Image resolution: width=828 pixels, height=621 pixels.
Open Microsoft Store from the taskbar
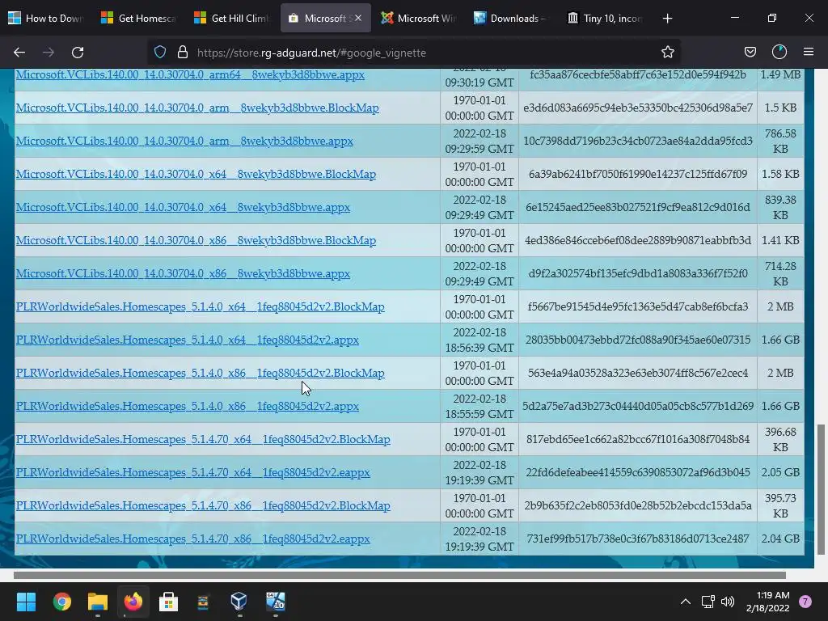168,602
